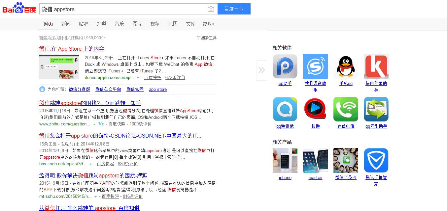This screenshot has width=447, height=211.
Task: Click recommended link 微信分身版
Action: (x=79, y=90)
